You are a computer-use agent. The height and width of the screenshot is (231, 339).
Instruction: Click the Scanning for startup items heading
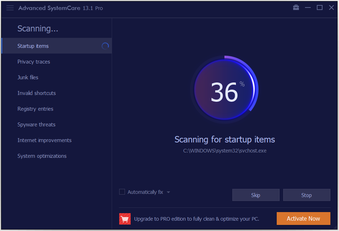(x=225, y=140)
